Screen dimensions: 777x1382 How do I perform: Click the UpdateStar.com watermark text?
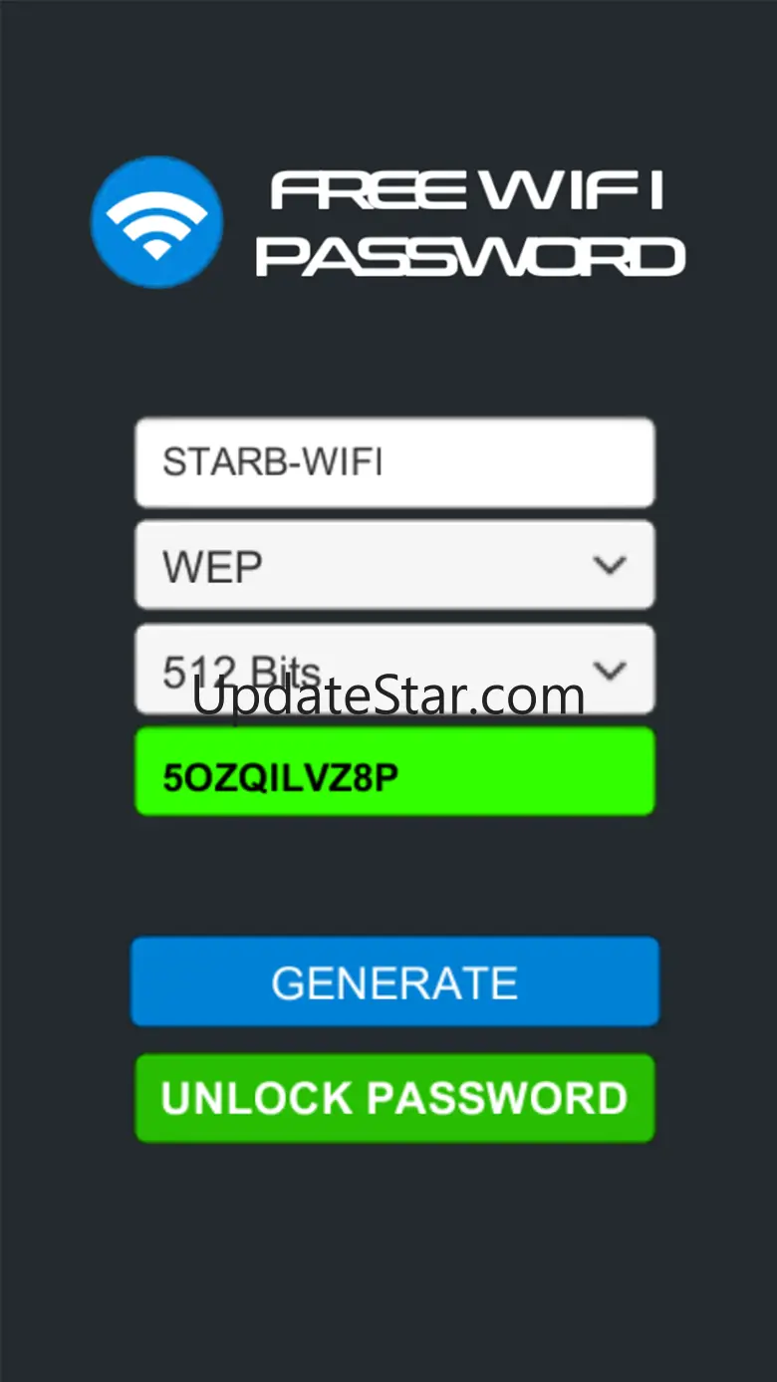388,696
